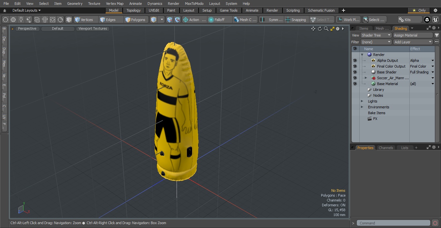The image size is (441, 228).
Task: Open the Geometry menu
Action: (75, 4)
